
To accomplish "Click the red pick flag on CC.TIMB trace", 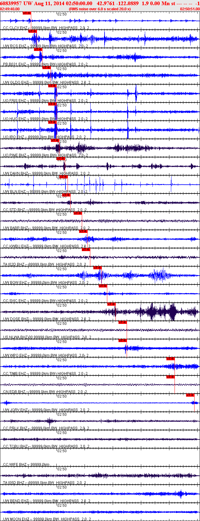I will tap(170, 359).
